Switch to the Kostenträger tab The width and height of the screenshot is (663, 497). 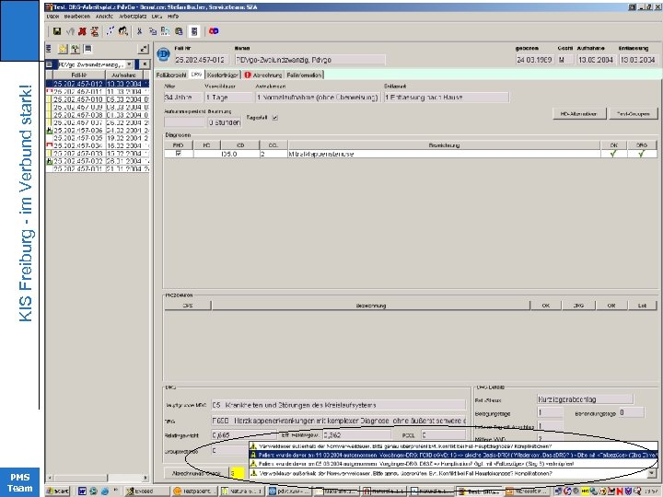click(223, 75)
